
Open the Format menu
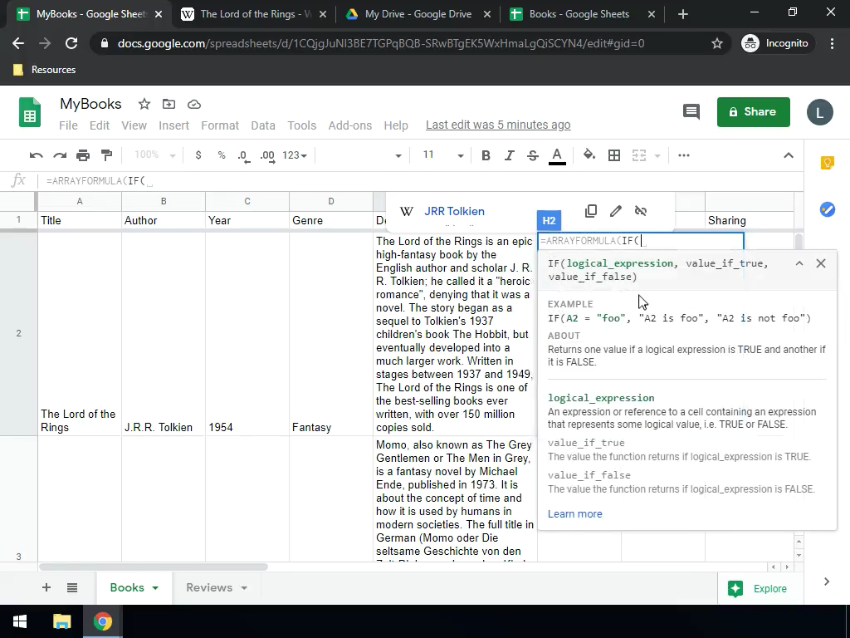220,125
